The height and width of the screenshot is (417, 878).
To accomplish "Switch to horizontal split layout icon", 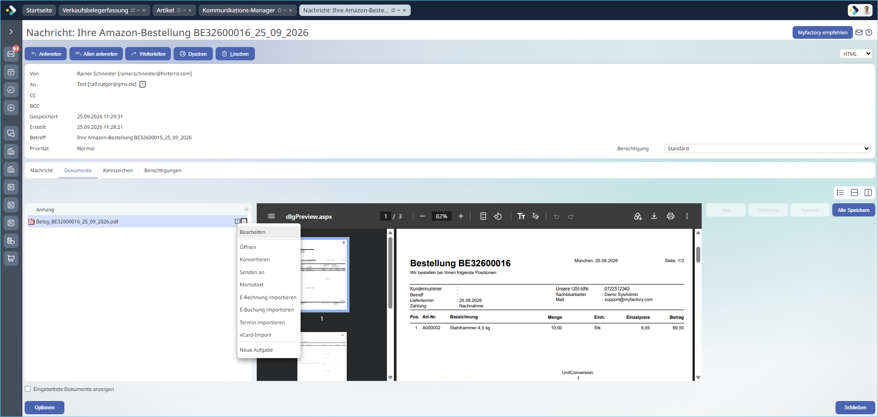I will coord(854,192).
